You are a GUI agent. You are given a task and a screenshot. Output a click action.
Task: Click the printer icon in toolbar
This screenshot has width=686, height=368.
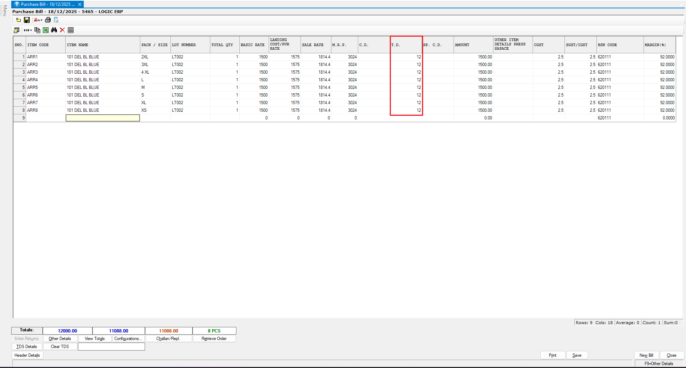coord(48,20)
